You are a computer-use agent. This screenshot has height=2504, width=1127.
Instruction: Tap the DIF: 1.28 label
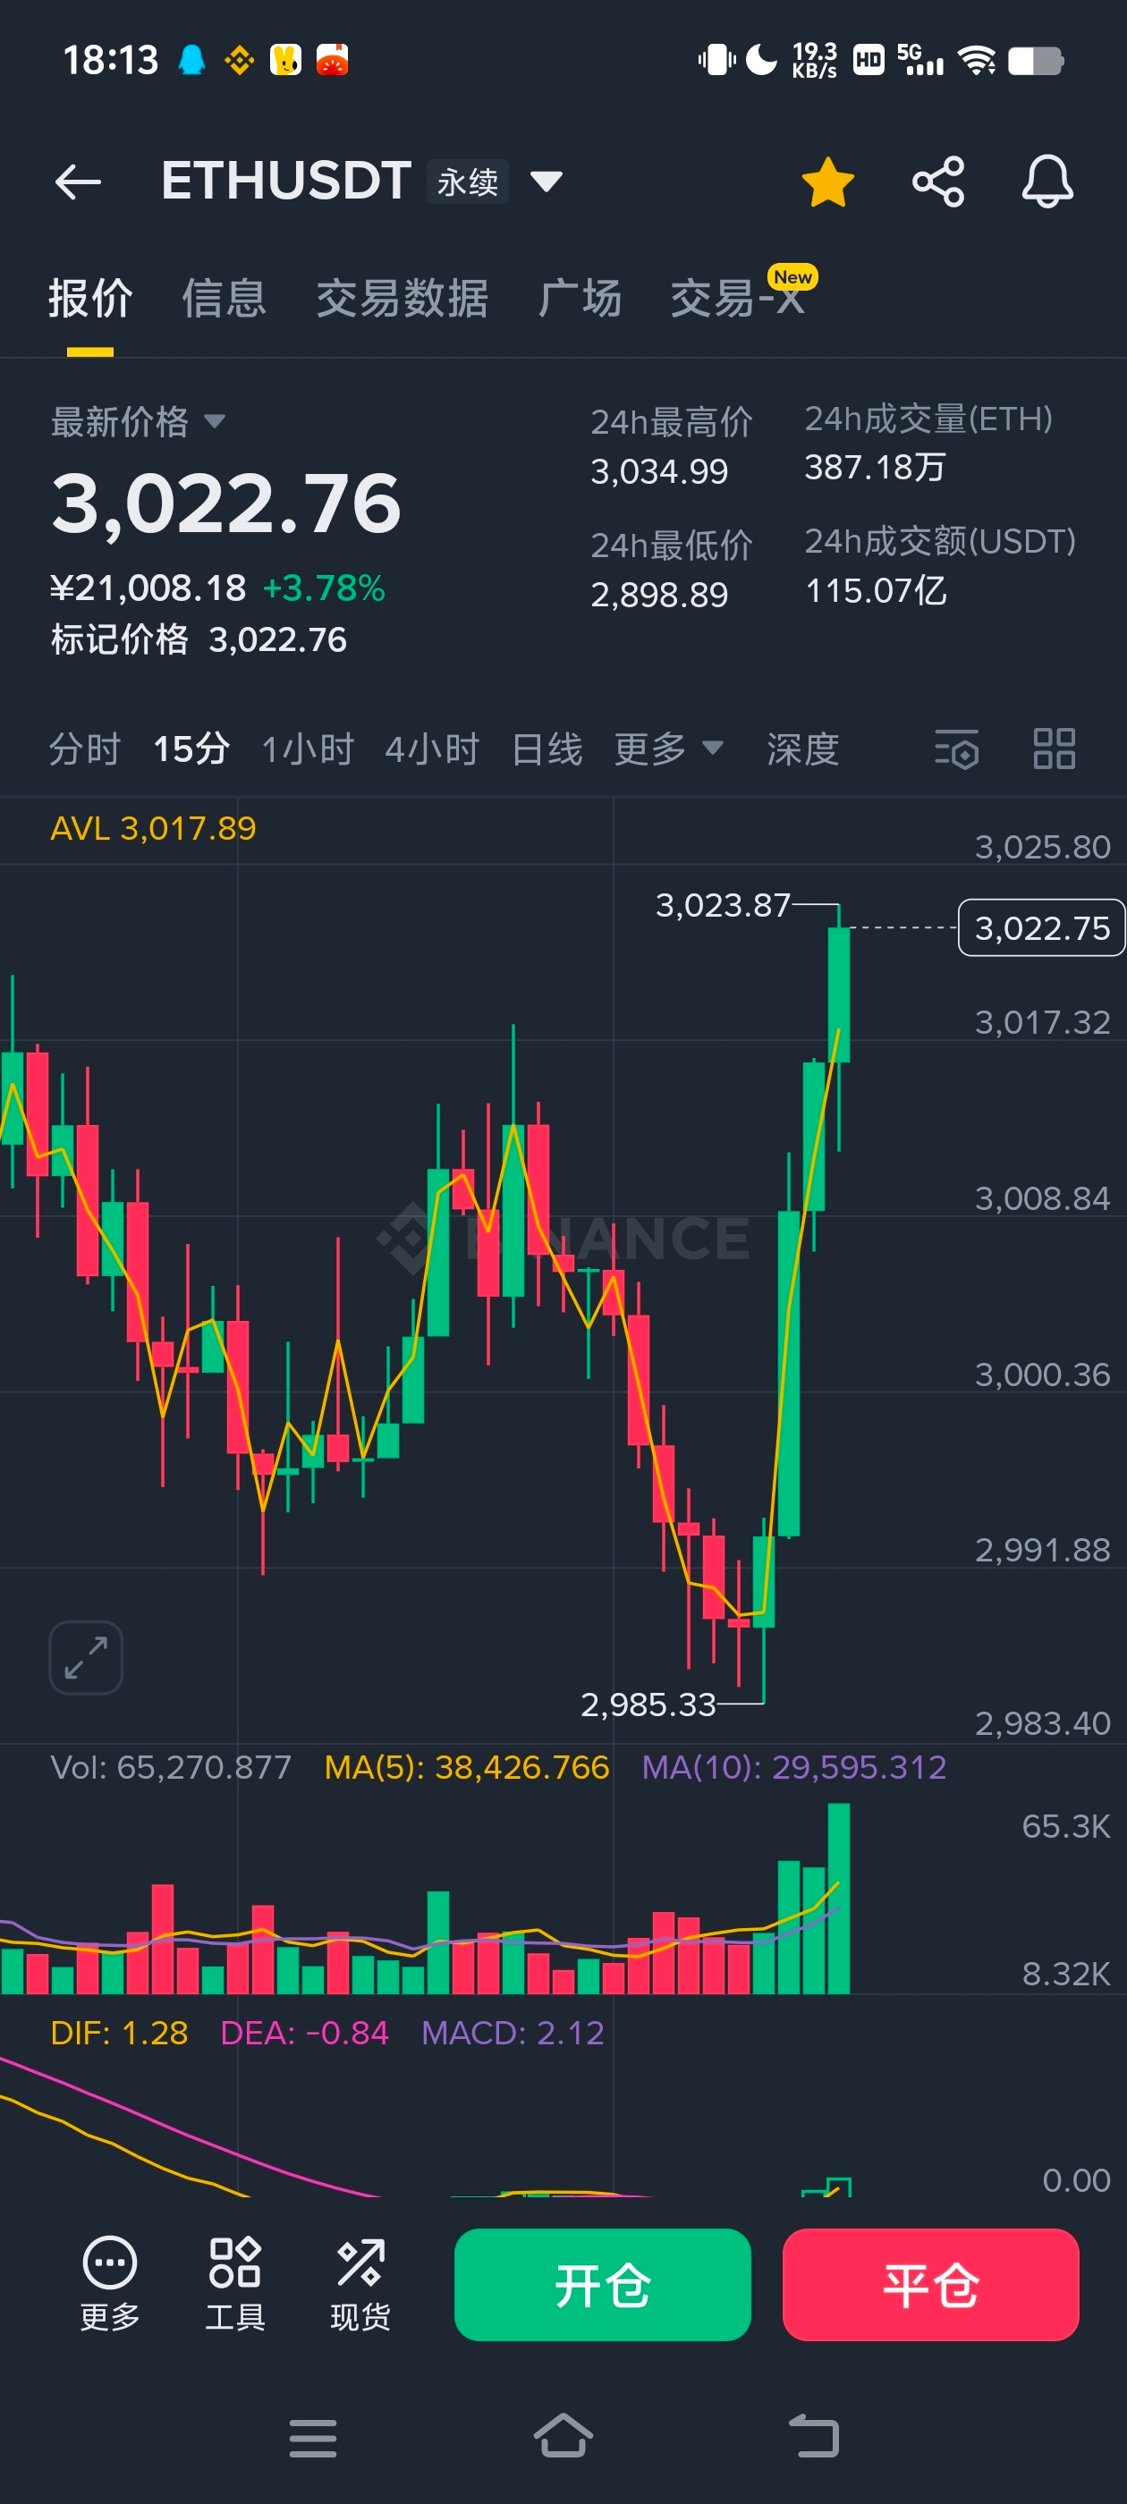(120, 2033)
